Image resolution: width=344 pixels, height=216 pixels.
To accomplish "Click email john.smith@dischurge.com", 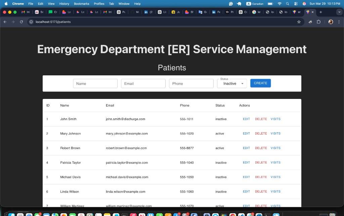I will 126,119.
